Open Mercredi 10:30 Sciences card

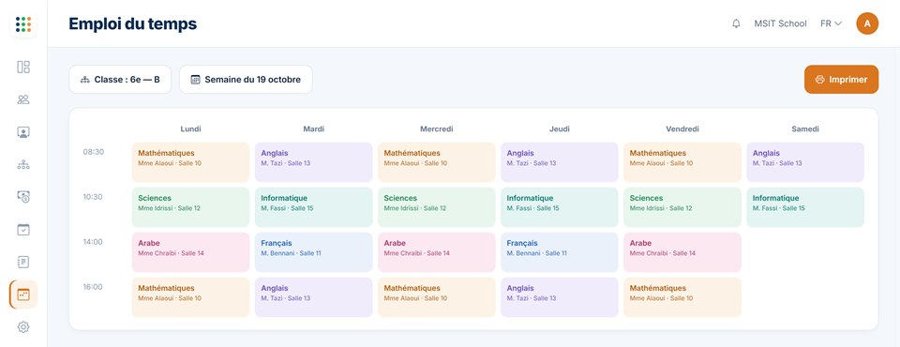pos(436,207)
